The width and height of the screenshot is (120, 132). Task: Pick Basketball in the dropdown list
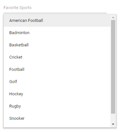57,45
